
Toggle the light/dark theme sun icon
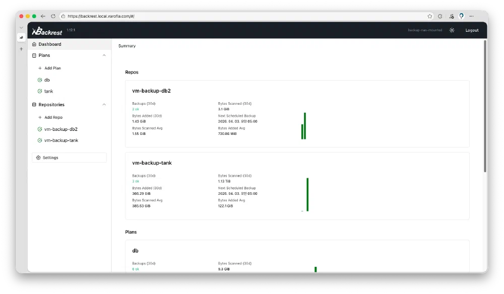(452, 30)
